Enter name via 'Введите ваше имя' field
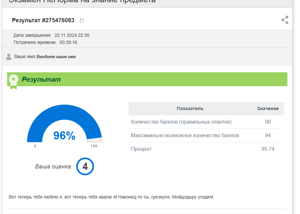 (x=56, y=57)
